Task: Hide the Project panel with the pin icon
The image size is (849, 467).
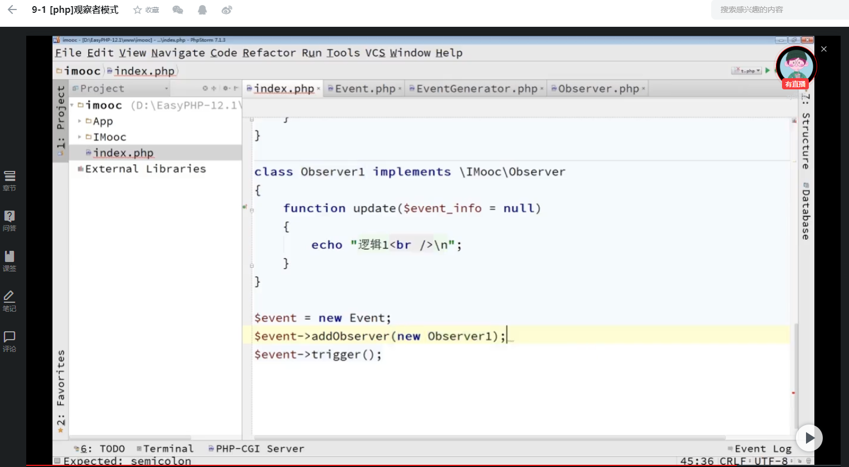Action: (x=236, y=88)
